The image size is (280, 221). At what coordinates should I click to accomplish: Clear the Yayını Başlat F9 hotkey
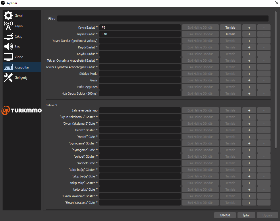tap(230, 28)
